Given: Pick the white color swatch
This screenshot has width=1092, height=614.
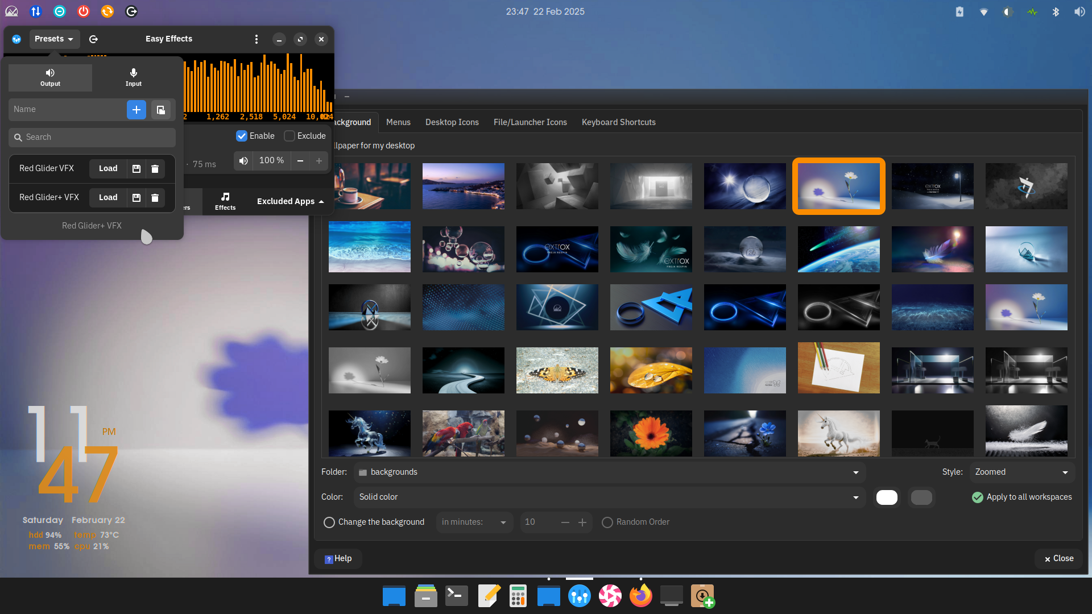Looking at the screenshot, I should pyautogui.click(x=887, y=497).
